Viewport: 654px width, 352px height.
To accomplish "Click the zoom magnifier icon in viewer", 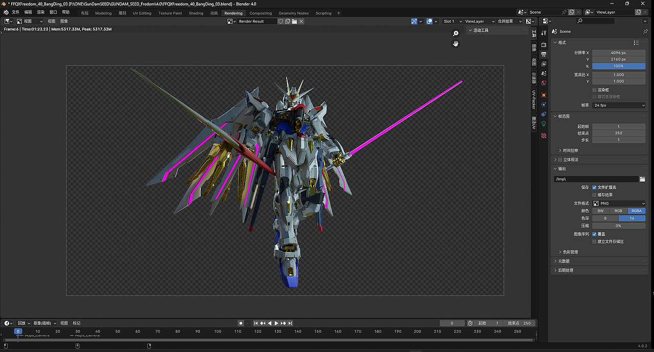I will pos(456,33).
